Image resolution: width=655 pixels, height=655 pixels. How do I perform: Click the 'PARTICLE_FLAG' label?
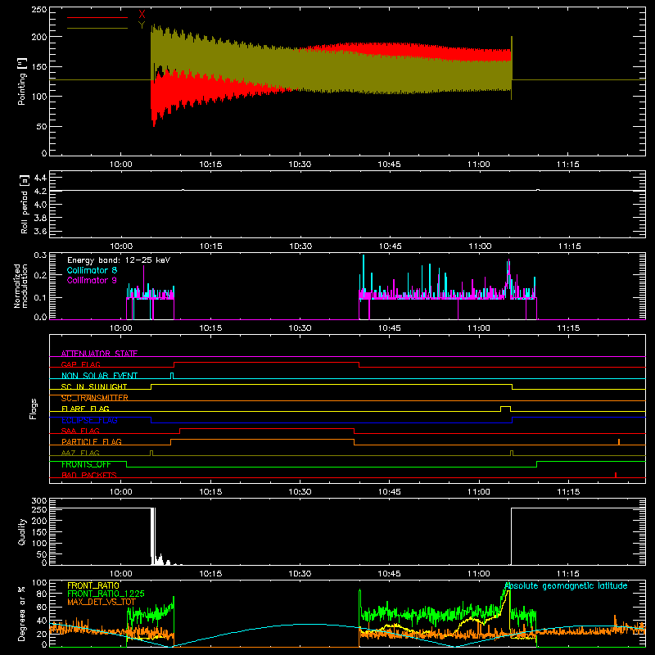pyautogui.click(x=92, y=441)
